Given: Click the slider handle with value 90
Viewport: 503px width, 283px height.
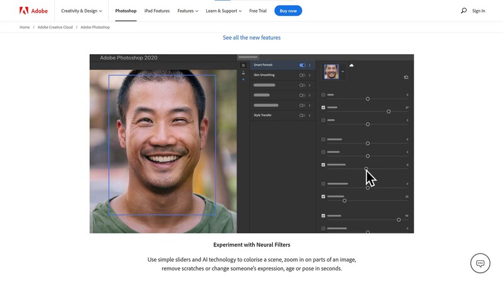Looking at the screenshot, I should (399, 219).
